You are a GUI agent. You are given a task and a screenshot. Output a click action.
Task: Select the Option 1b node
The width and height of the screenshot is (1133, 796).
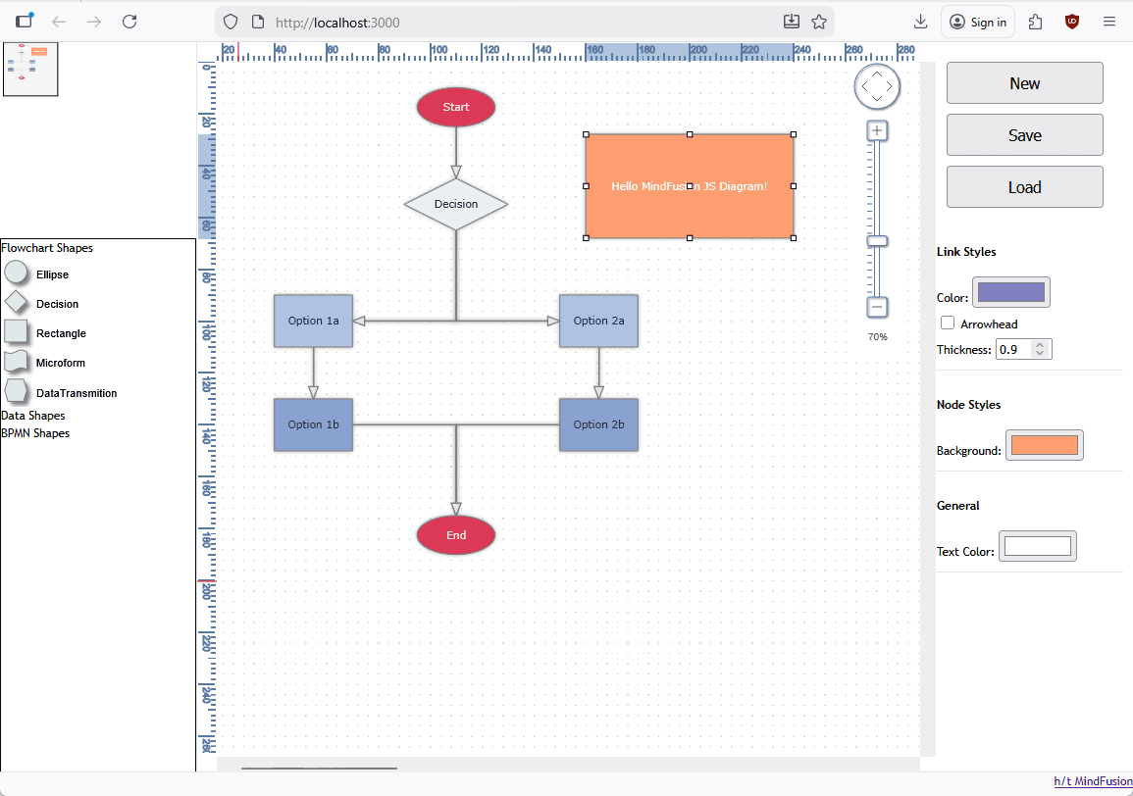point(313,424)
